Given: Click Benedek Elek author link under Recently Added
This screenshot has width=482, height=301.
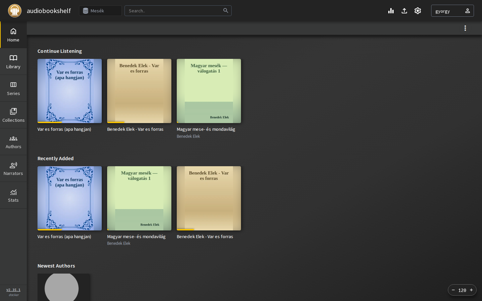Looking at the screenshot, I should point(118,243).
